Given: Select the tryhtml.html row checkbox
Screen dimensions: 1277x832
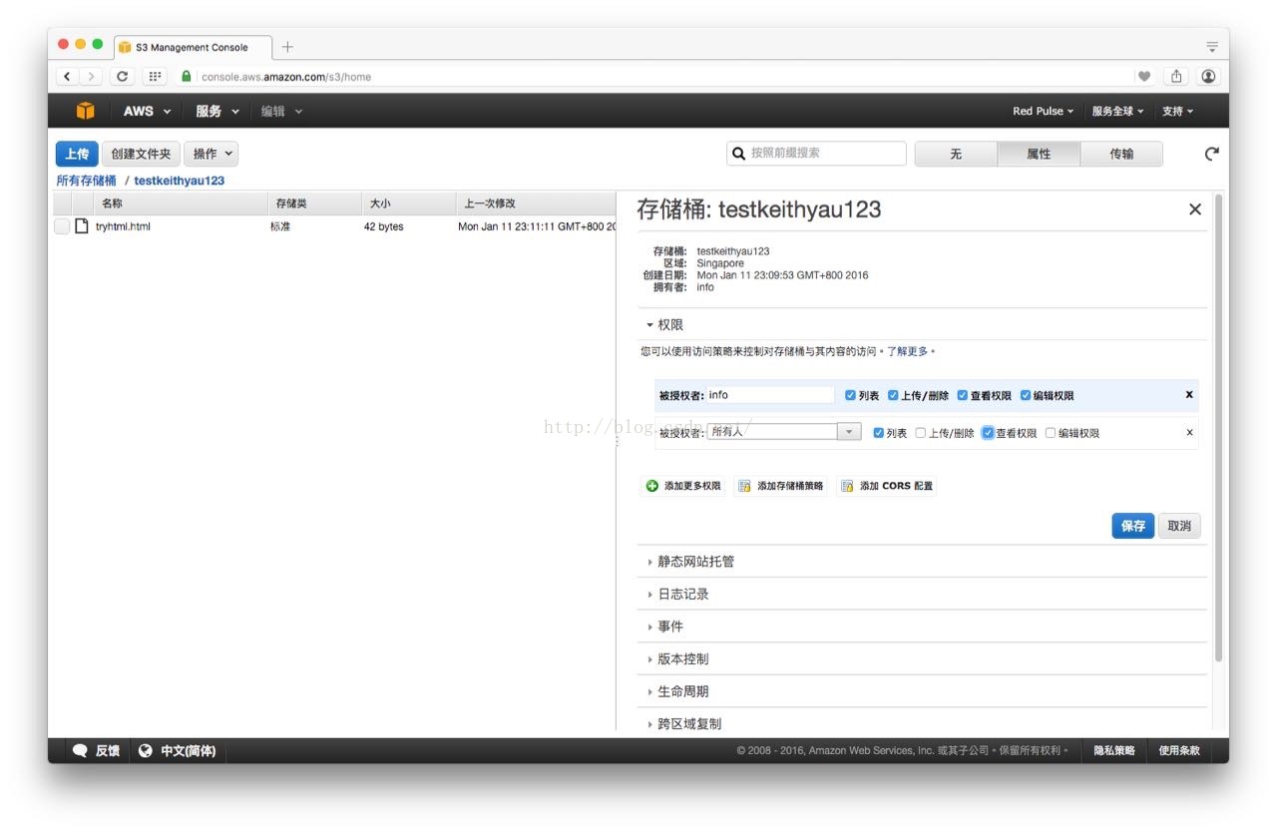Looking at the screenshot, I should pos(62,226).
